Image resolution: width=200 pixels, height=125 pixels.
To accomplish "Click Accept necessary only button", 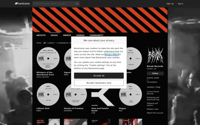I will point(99,83).
